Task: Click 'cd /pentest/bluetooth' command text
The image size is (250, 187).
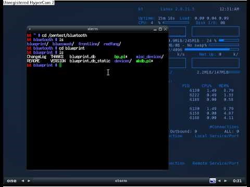Action: point(65,35)
